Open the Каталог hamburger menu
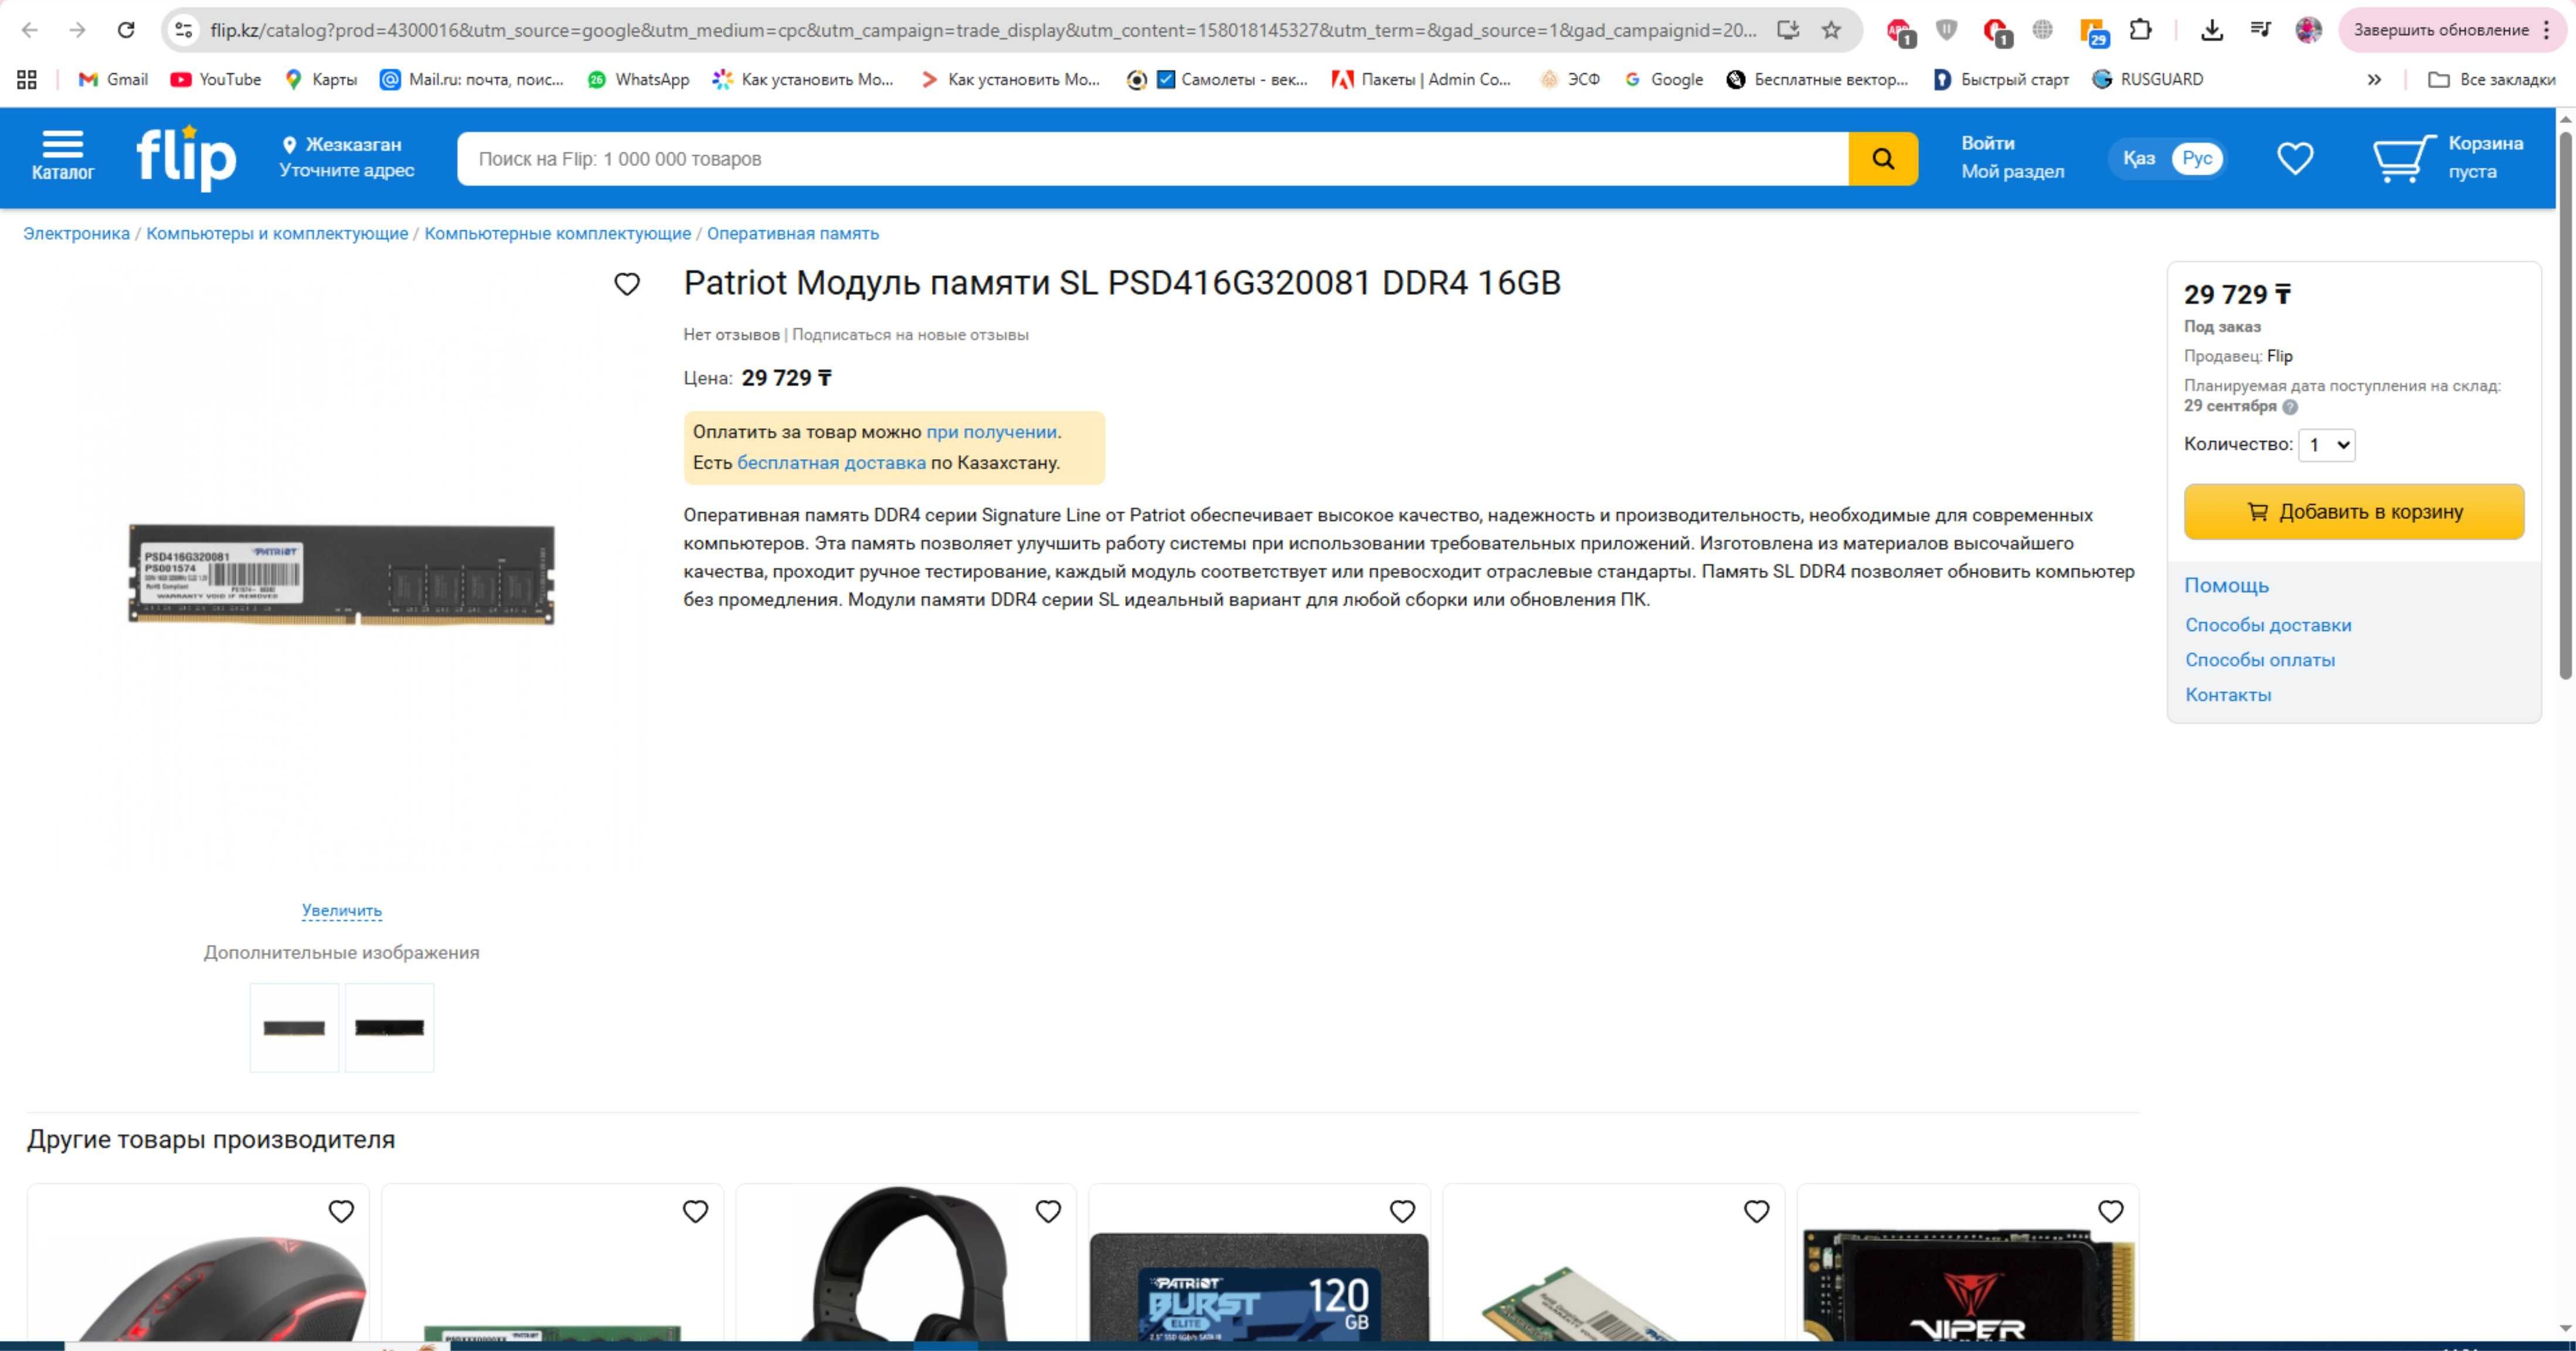Viewport: 2576px width, 1351px height. pyautogui.click(x=62, y=157)
